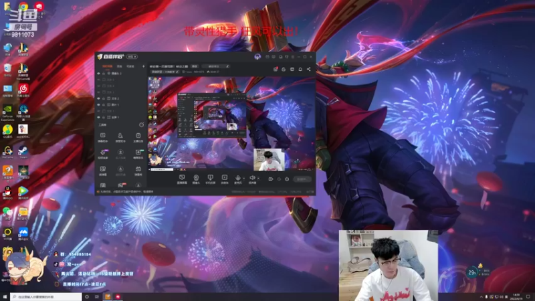This screenshot has height=301, width=535.
Task: Mute the speaker from the bottom toolbar
Action: coord(252,178)
